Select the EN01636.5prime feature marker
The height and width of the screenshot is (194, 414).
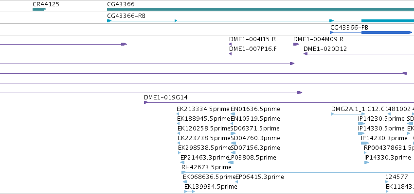tap(233, 114)
